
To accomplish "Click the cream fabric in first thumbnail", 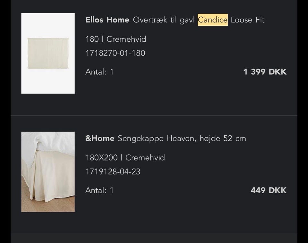I will [48, 53].
